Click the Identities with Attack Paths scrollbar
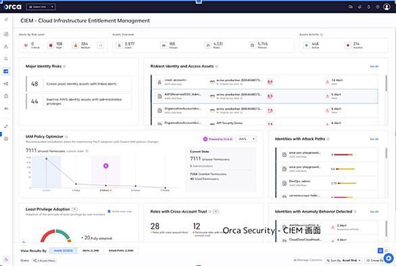Screen dimensions: 396x266 pos(386,153)
